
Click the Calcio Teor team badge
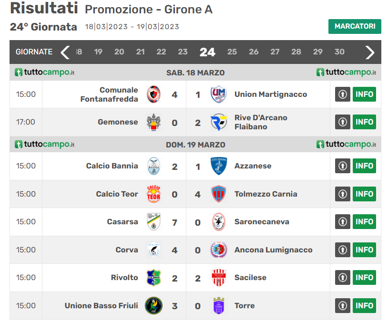tap(153, 194)
